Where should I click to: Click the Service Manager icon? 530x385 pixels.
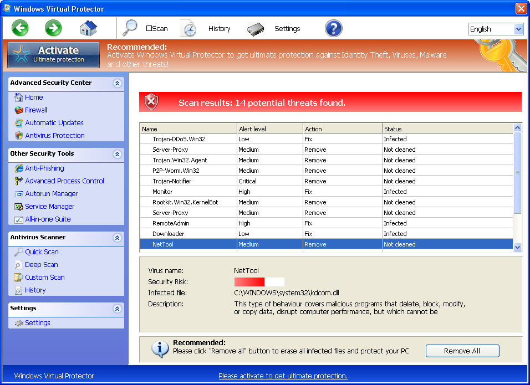[x=19, y=206]
